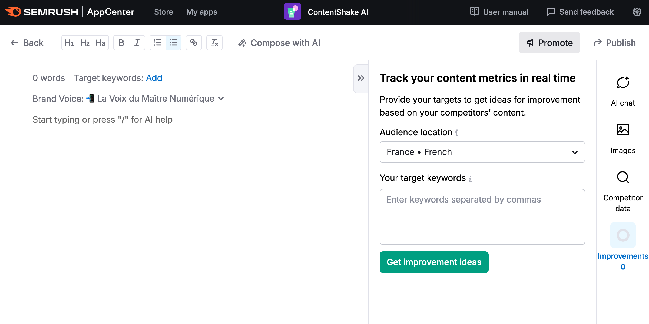
Task: Open the Store menu
Action: point(164,12)
